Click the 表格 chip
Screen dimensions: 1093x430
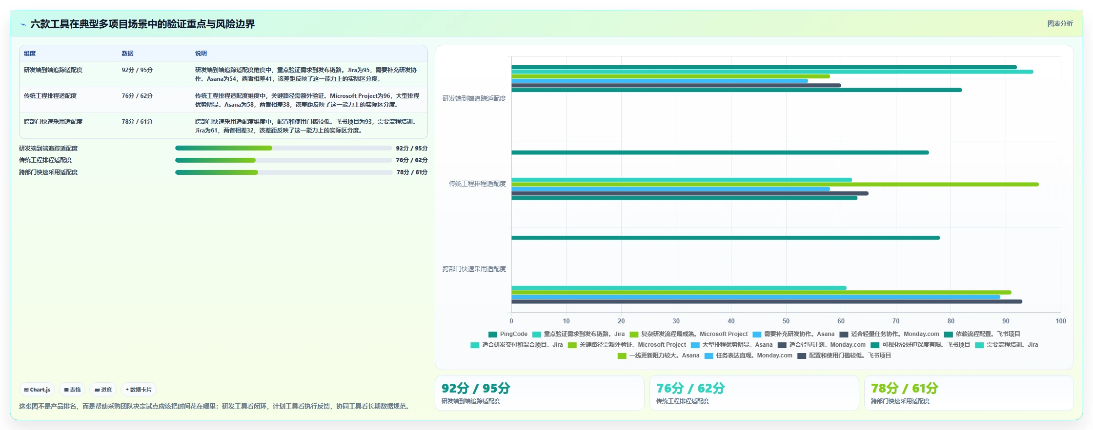(x=72, y=390)
